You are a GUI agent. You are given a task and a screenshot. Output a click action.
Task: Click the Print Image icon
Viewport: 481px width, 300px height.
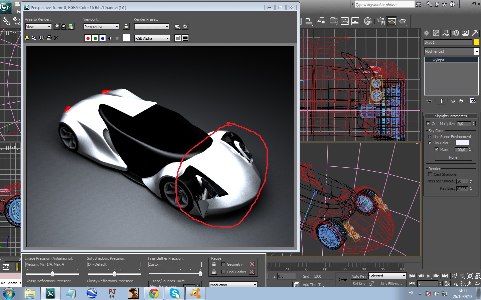tap(49, 38)
